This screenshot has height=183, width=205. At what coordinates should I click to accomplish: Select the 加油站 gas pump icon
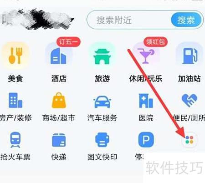tap(189, 56)
